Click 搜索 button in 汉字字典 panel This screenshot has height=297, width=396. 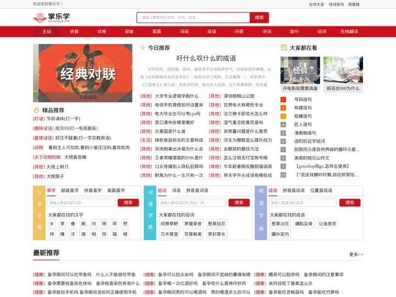click(x=128, y=203)
